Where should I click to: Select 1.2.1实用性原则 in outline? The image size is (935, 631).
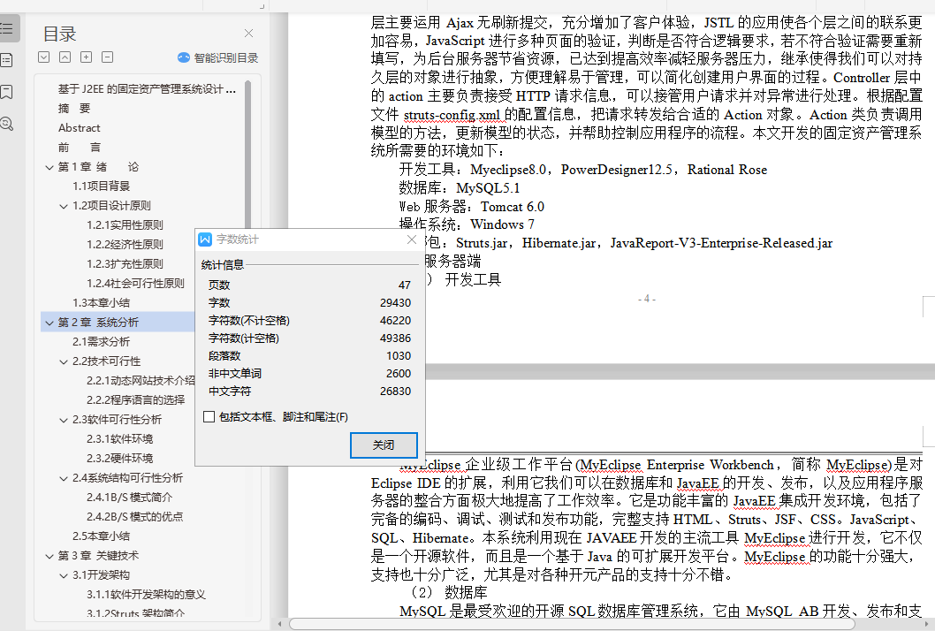(125, 224)
